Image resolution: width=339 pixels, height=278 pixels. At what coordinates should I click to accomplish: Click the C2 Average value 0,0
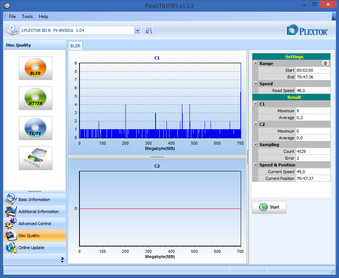coord(313,138)
